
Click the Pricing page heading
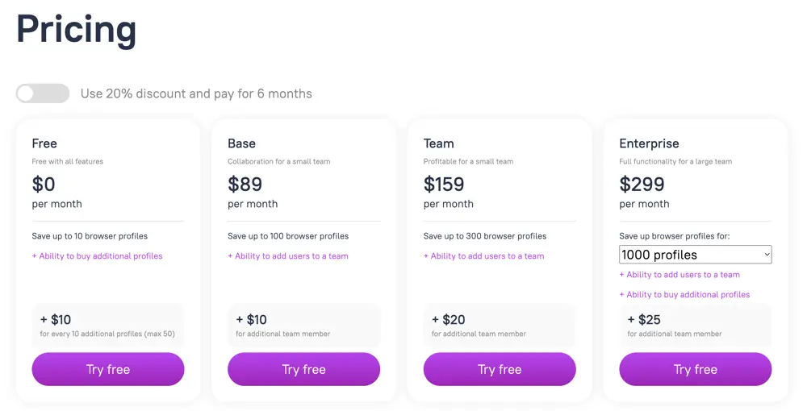coord(77,30)
